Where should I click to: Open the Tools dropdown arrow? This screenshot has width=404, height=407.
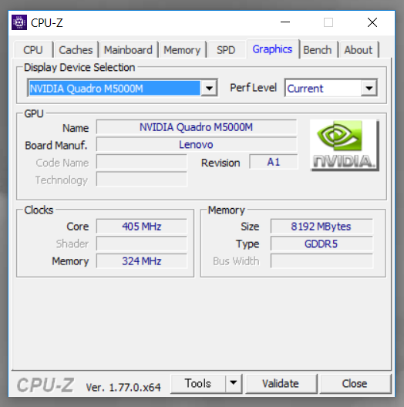(x=234, y=383)
